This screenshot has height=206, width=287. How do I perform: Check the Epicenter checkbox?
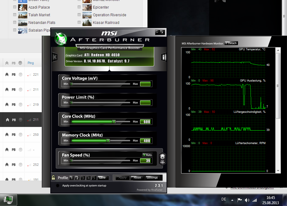(x=79, y=7)
